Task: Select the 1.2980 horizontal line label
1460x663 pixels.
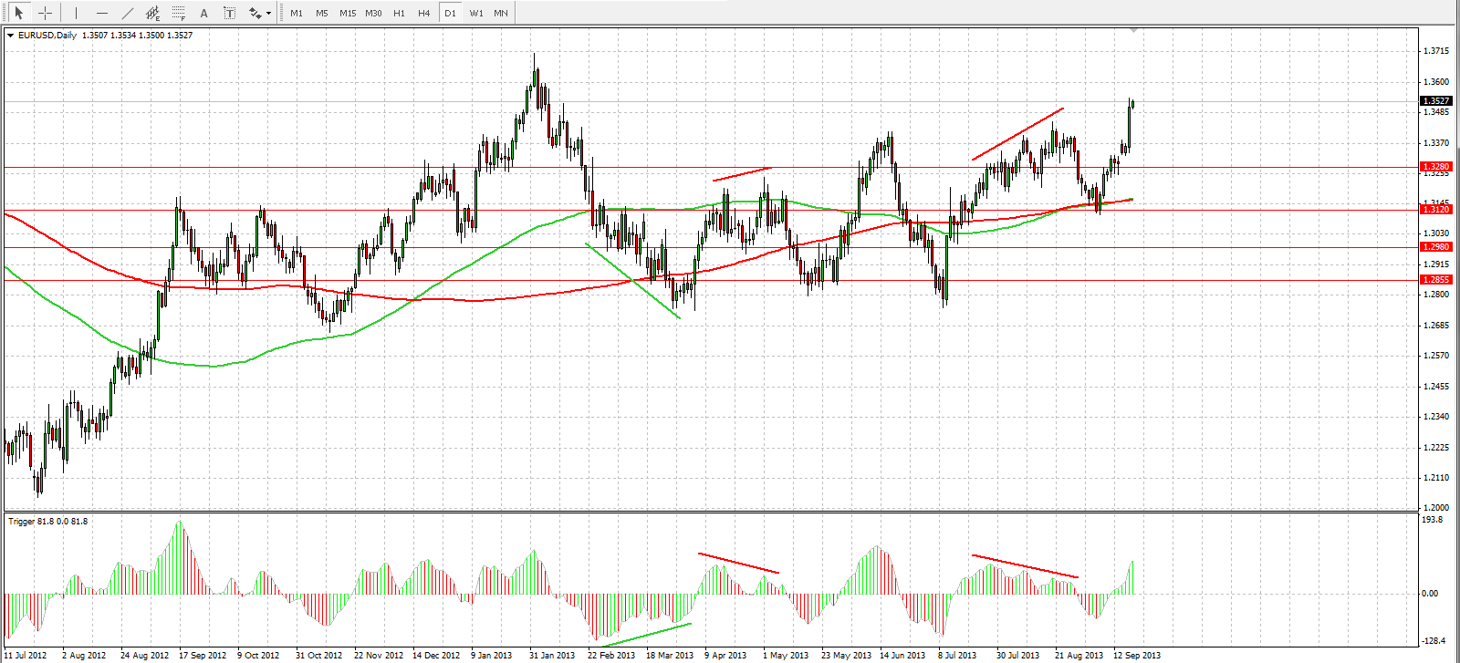Action: (x=1435, y=247)
